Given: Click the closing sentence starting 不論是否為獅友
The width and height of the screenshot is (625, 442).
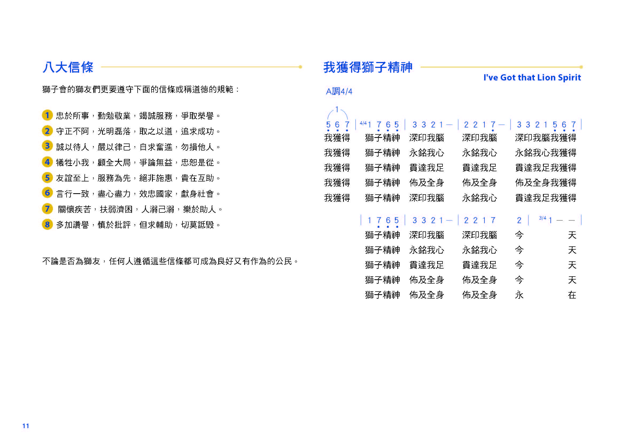Looking at the screenshot, I should 170,261.
